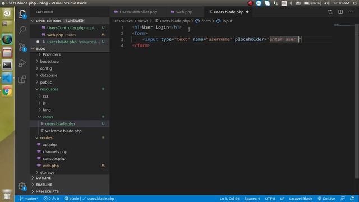The width and height of the screenshot is (359, 202).
Task: Click the mail icon in top panel
Action: tap(298, 3)
